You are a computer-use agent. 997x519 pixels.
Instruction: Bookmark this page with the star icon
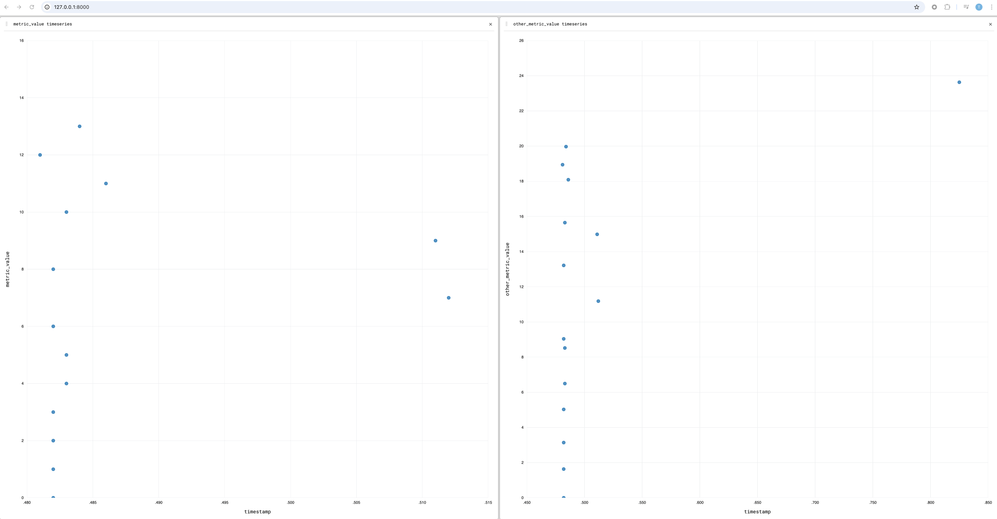(916, 7)
